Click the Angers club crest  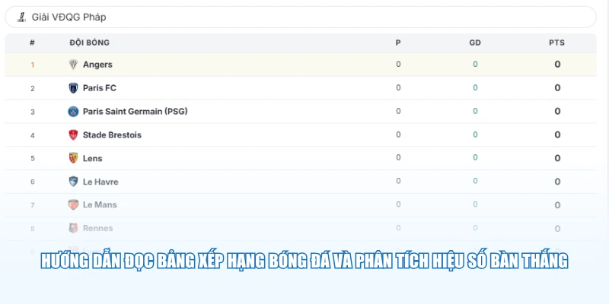click(73, 65)
